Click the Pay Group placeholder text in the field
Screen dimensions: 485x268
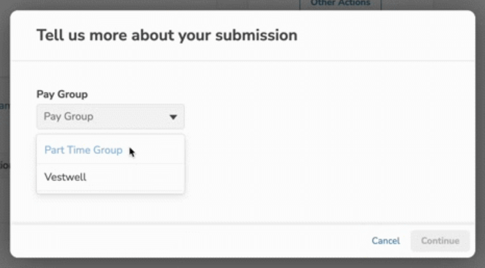(69, 116)
